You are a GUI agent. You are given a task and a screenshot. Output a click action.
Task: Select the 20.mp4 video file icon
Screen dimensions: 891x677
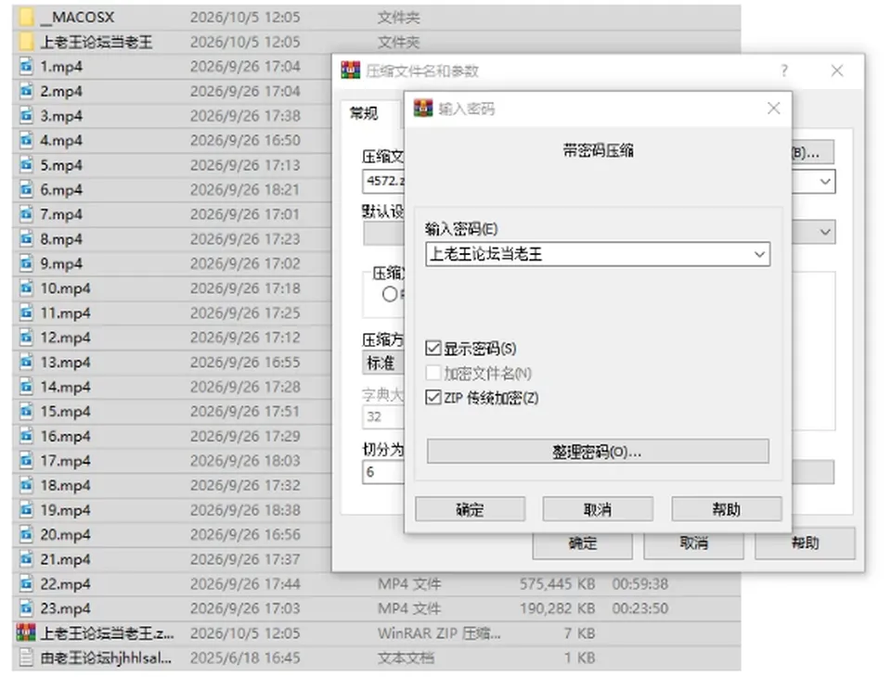pos(26,534)
